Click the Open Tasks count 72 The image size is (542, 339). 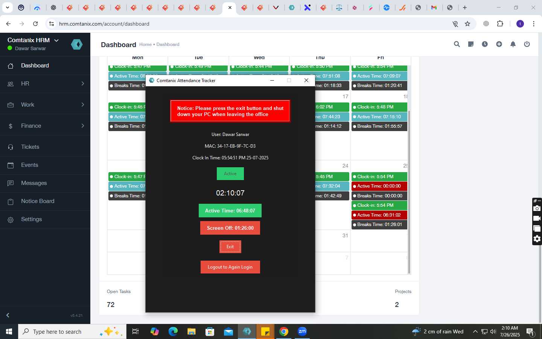tap(111, 305)
